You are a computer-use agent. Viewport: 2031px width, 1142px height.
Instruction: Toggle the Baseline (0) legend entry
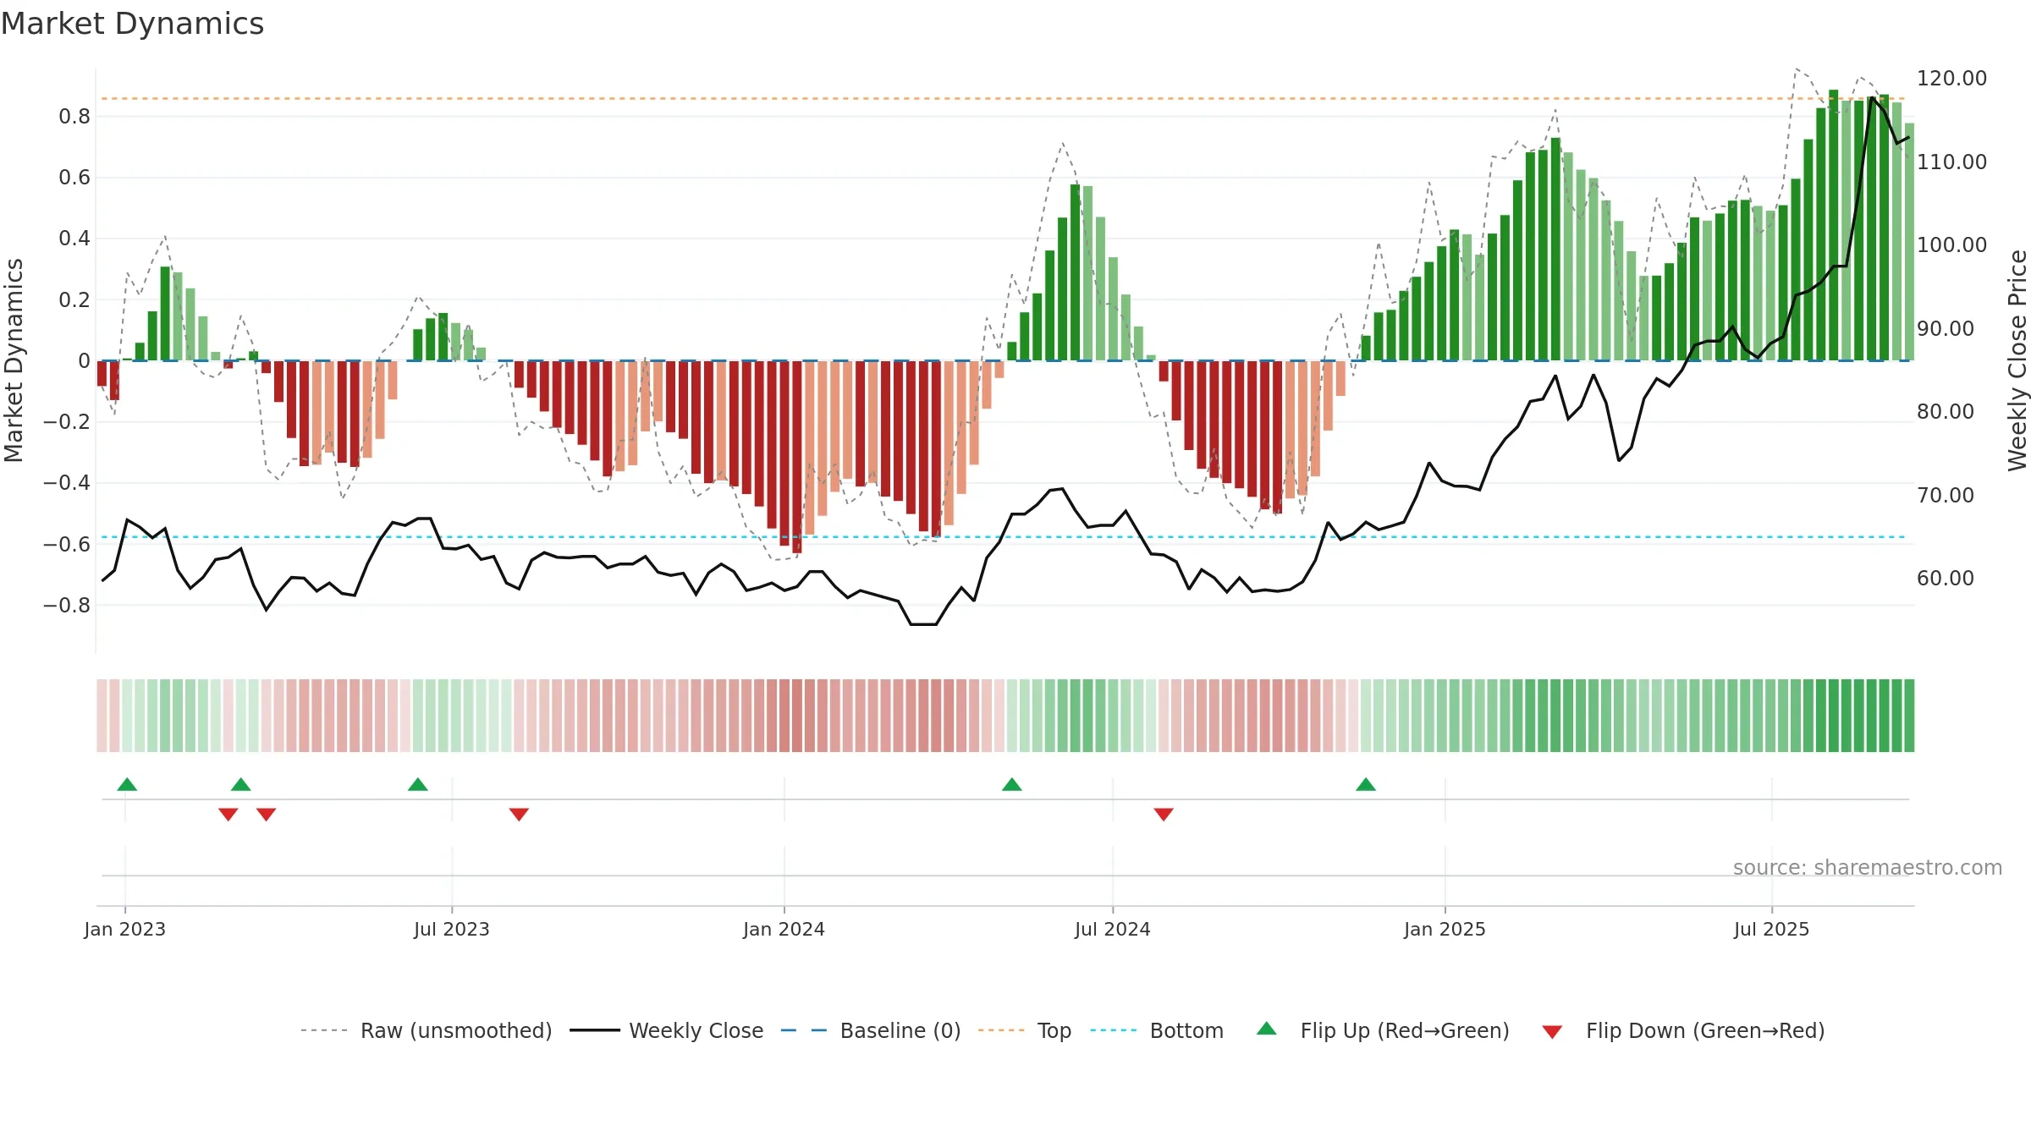871,1030
